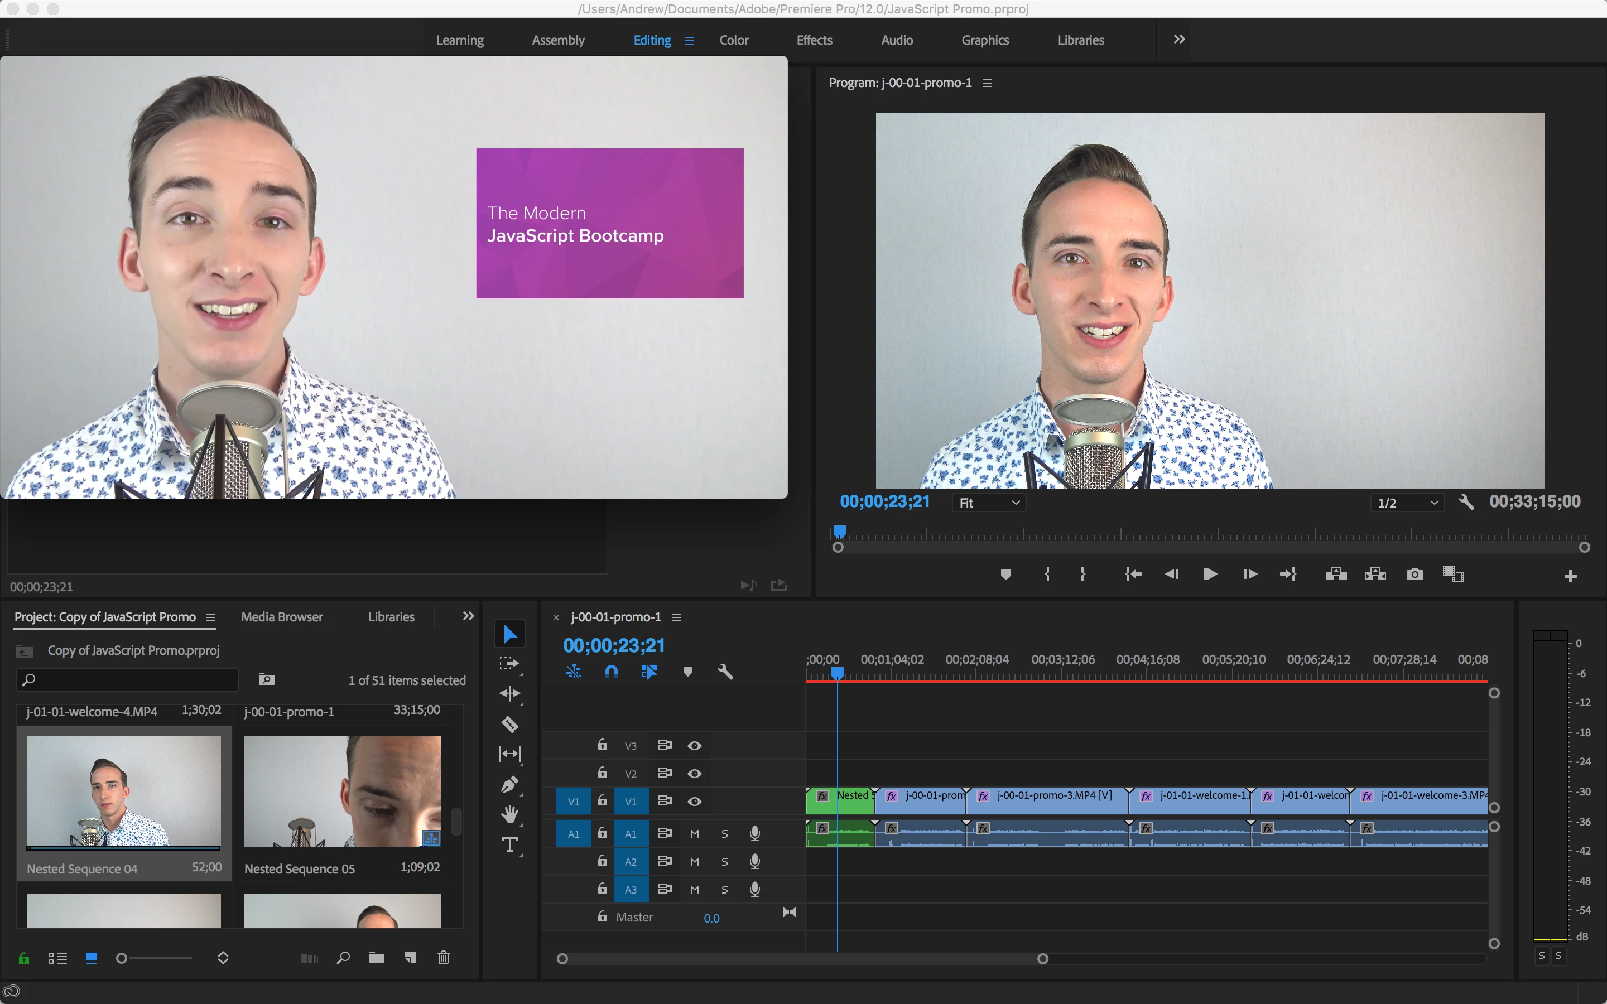Click the Export Frame camera icon
Image resolution: width=1607 pixels, height=1004 pixels.
pyautogui.click(x=1414, y=575)
